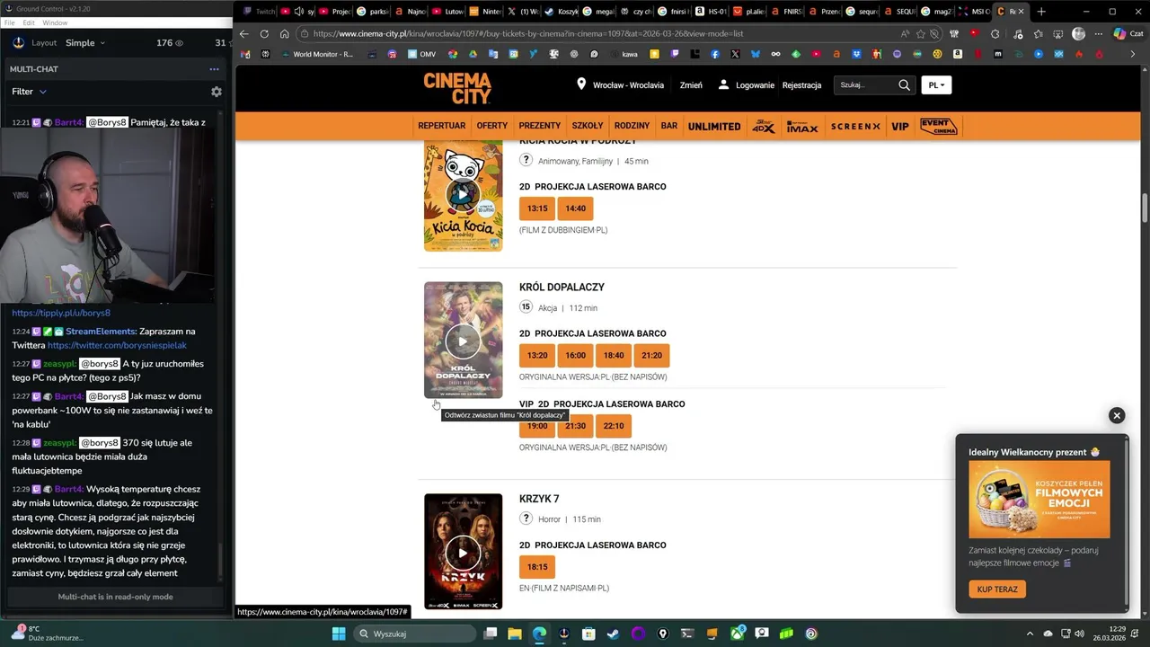
Task: Open File Explorer from the taskbar
Action: coord(515,634)
